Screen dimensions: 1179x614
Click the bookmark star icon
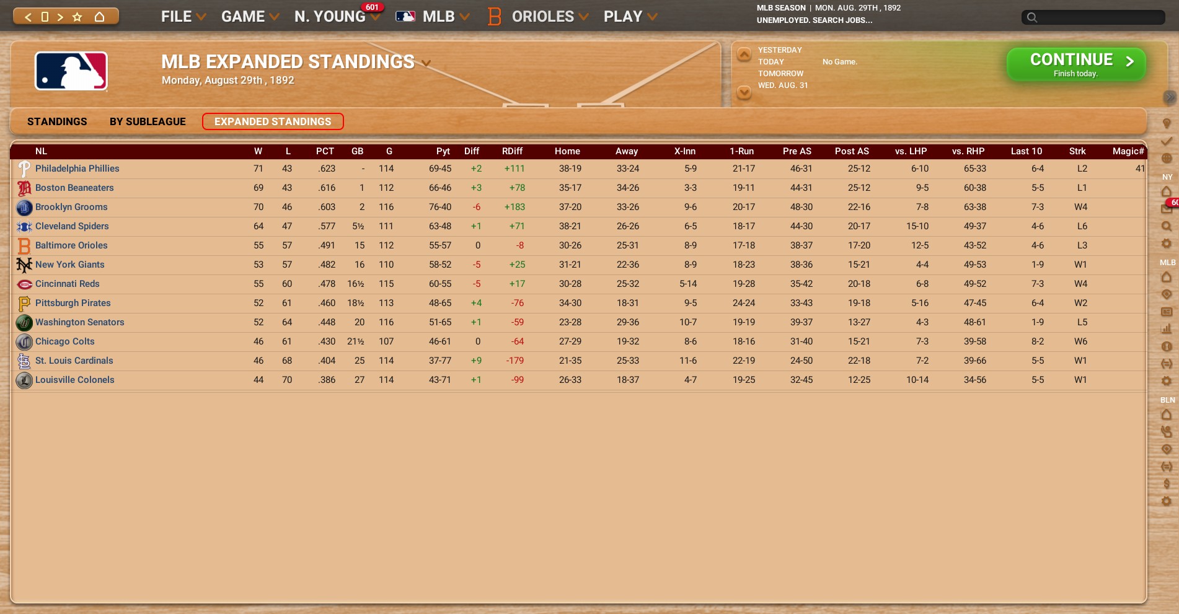click(x=77, y=17)
